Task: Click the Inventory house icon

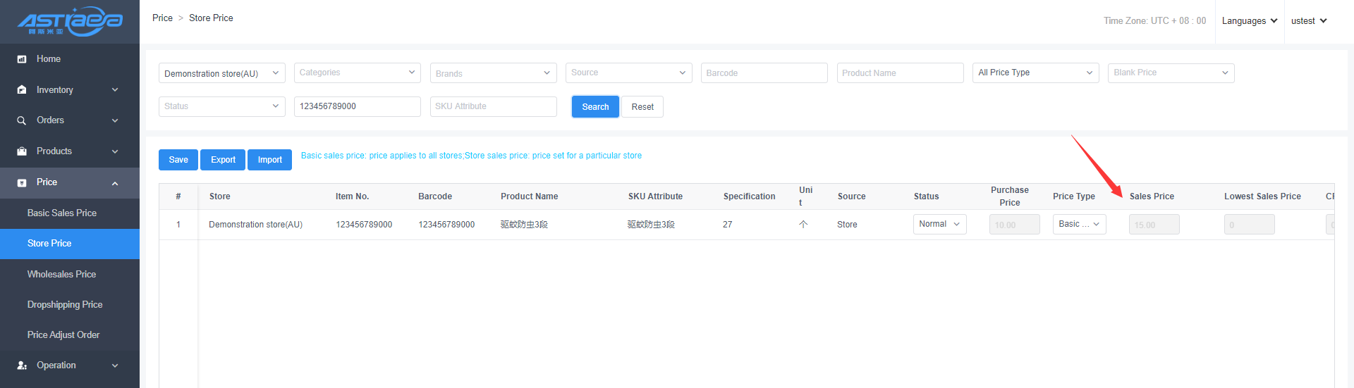Action: point(22,90)
